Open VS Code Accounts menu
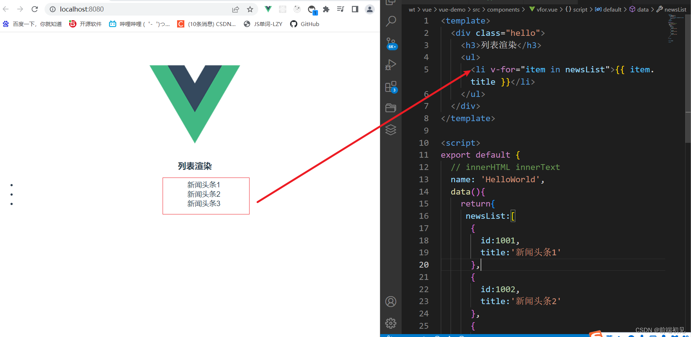 (391, 302)
